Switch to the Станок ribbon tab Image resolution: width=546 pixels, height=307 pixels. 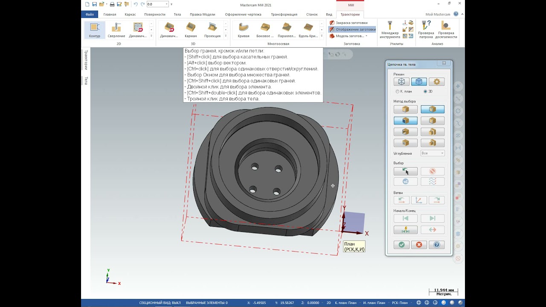[x=312, y=14]
